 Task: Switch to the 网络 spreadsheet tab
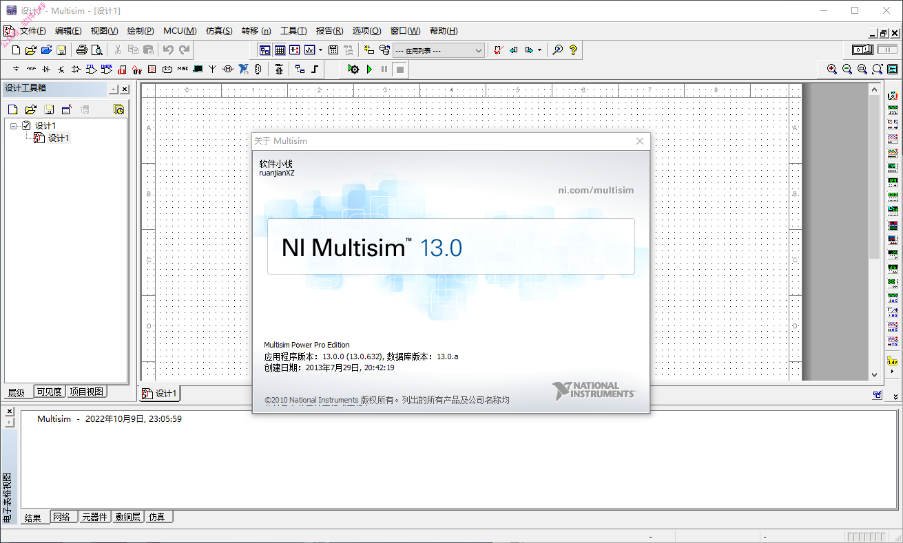coord(62,517)
